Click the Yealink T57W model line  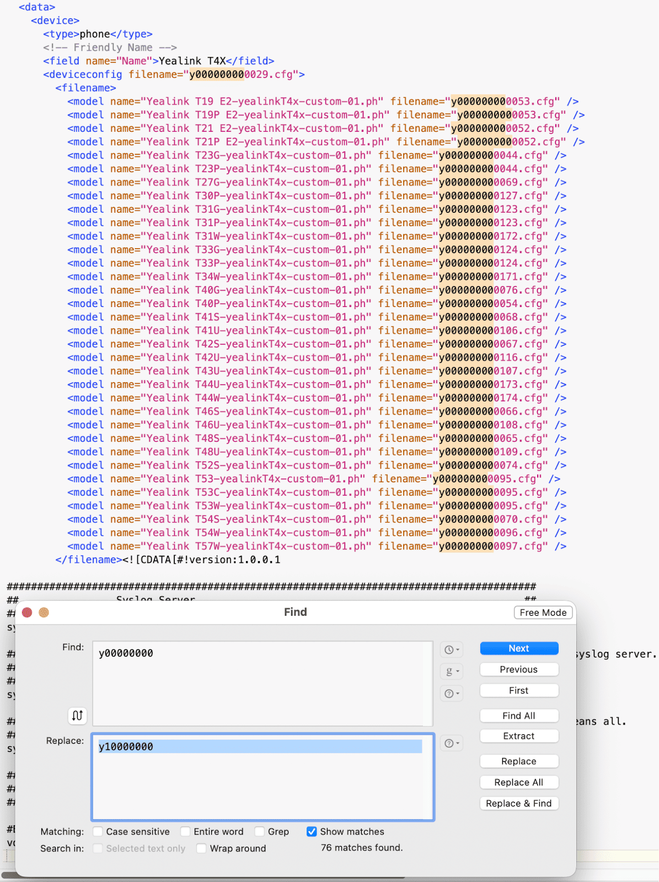tap(317, 546)
